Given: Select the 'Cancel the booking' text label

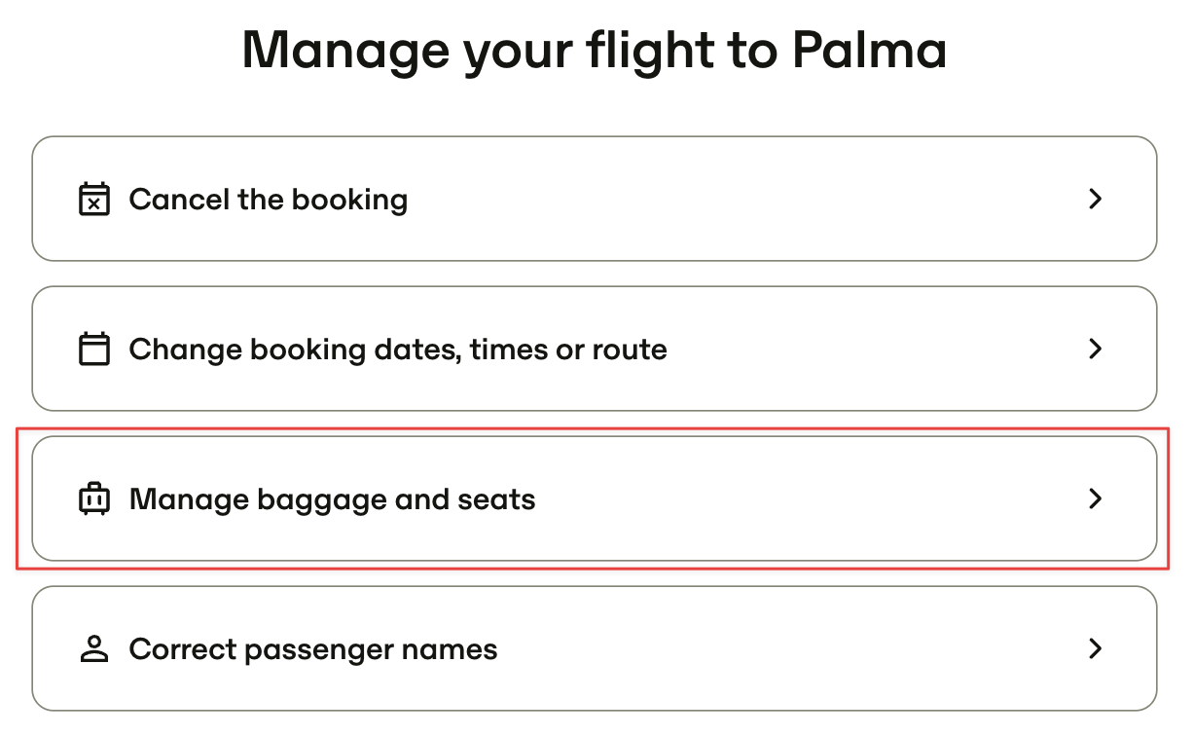Looking at the screenshot, I should tap(269, 200).
